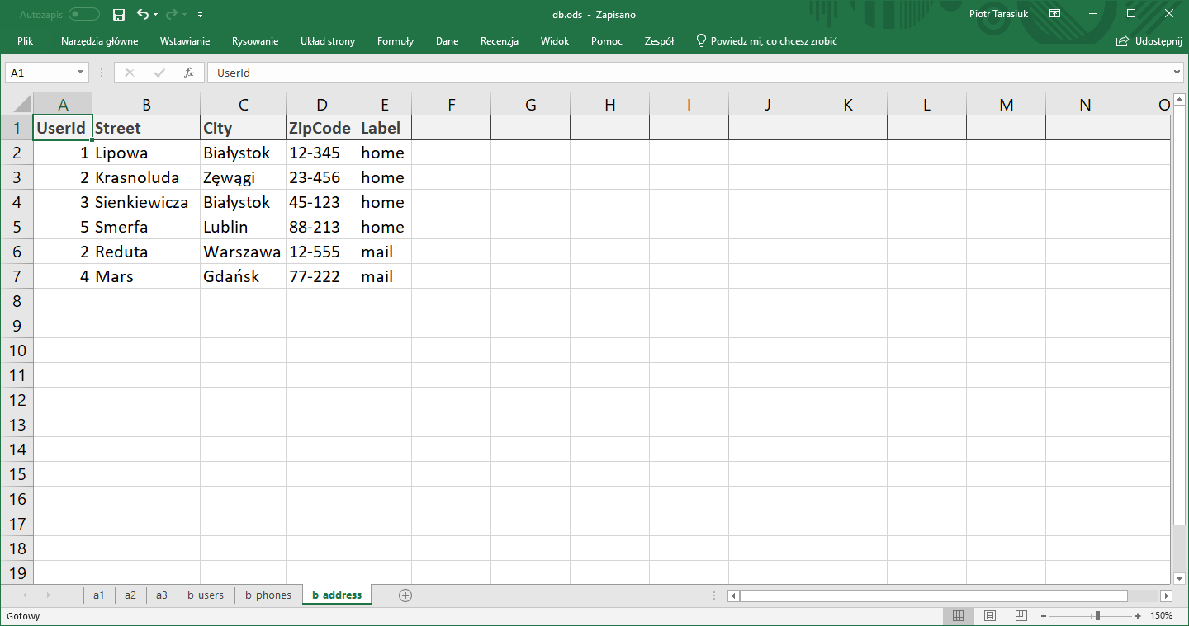Click the Undo arrow icon

click(x=143, y=14)
